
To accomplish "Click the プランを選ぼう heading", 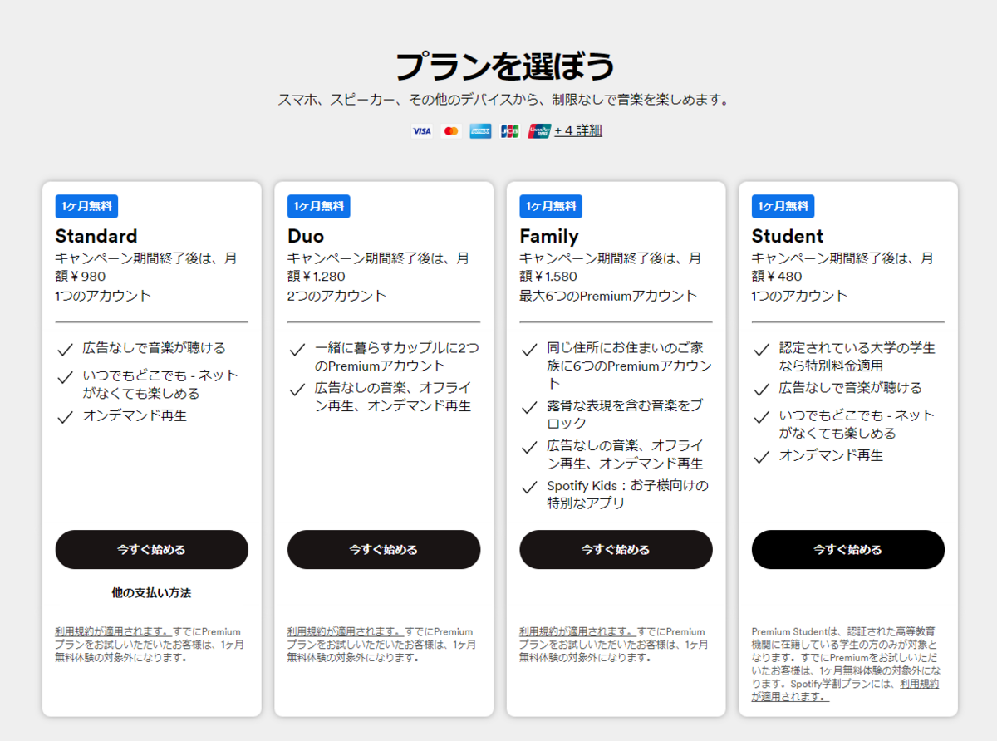I will pos(504,66).
